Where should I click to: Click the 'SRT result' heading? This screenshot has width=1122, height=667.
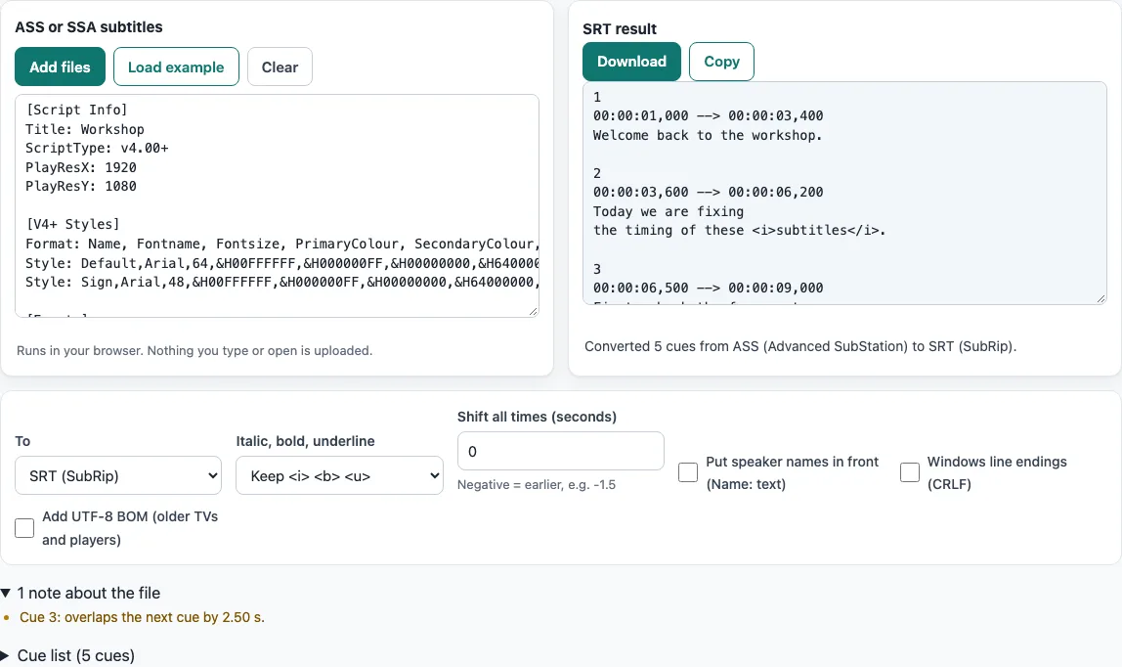pyautogui.click(x=619, y=29)
